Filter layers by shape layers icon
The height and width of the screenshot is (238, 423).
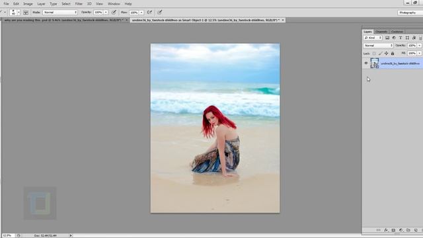(407, 38)
